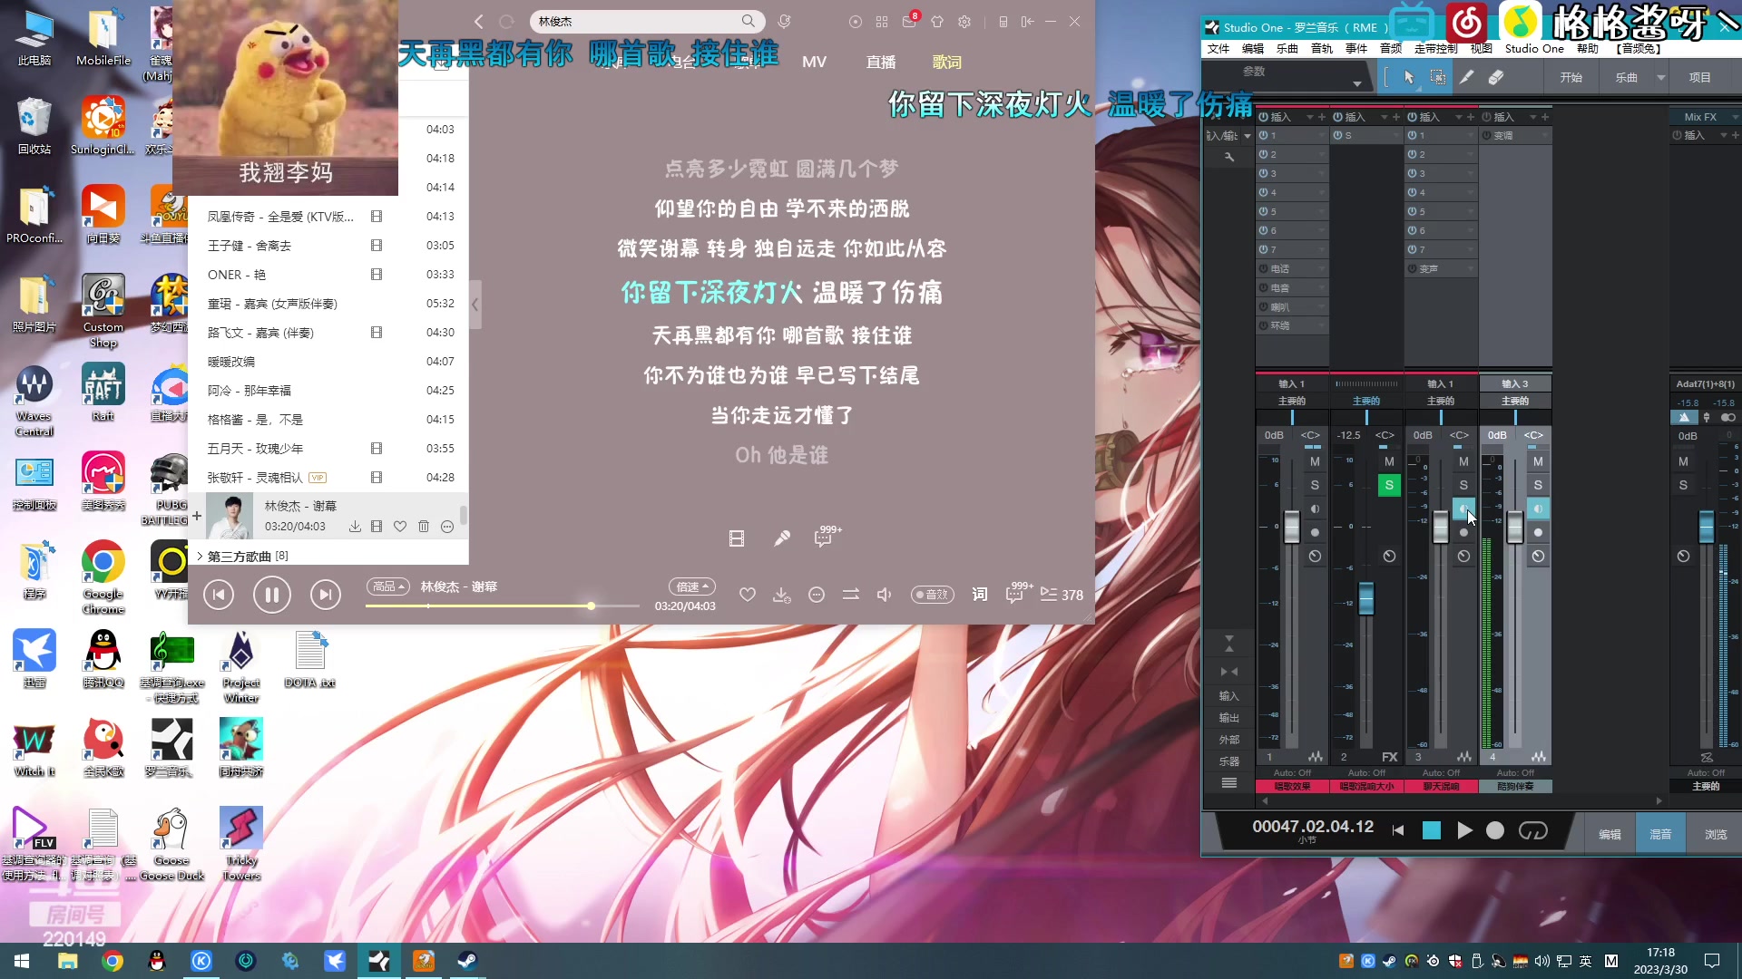Switch to the 直播 tab in player

pyautogui.click(x=880, y=62)
